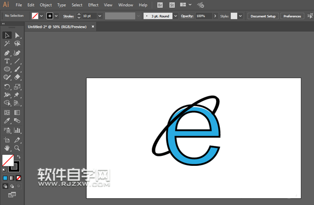
Task: Select the Symbol Sprayer tool
Action: (7, 131)
